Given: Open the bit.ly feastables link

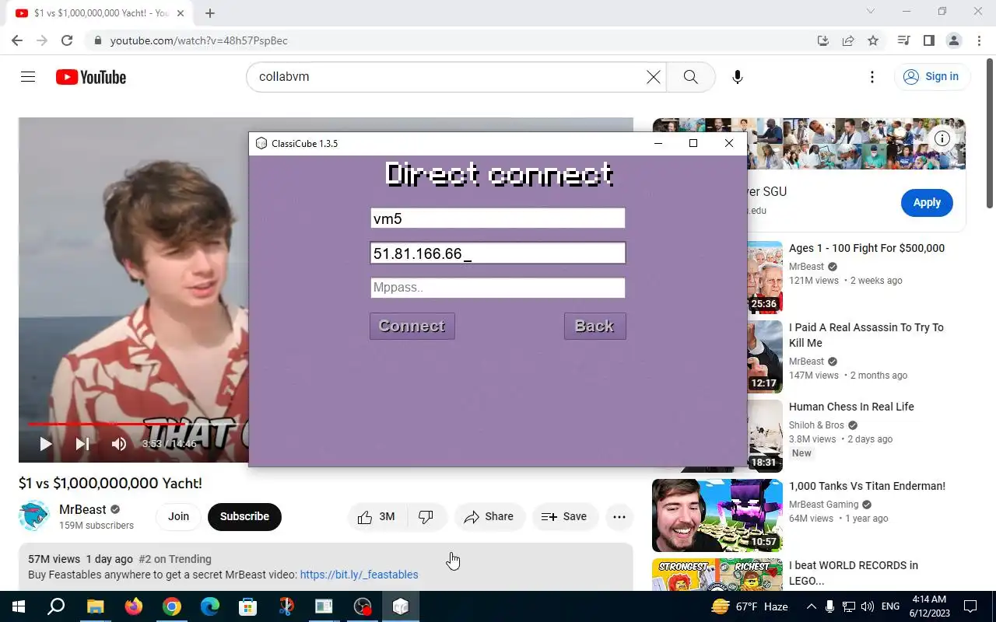Looking at the screenshot, I should pos(359,575).
